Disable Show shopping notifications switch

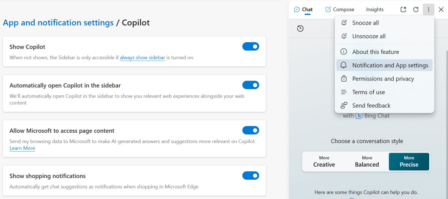pos(250,176)
